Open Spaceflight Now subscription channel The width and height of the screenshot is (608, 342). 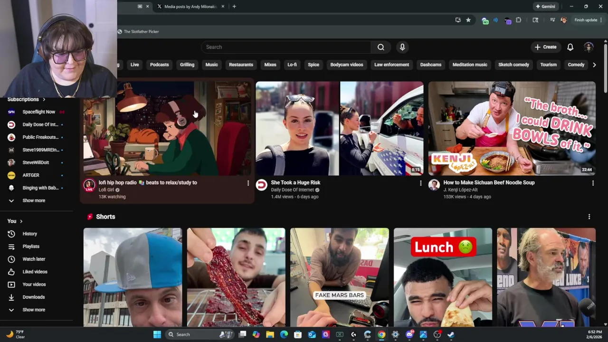click(x=39, y=112)
